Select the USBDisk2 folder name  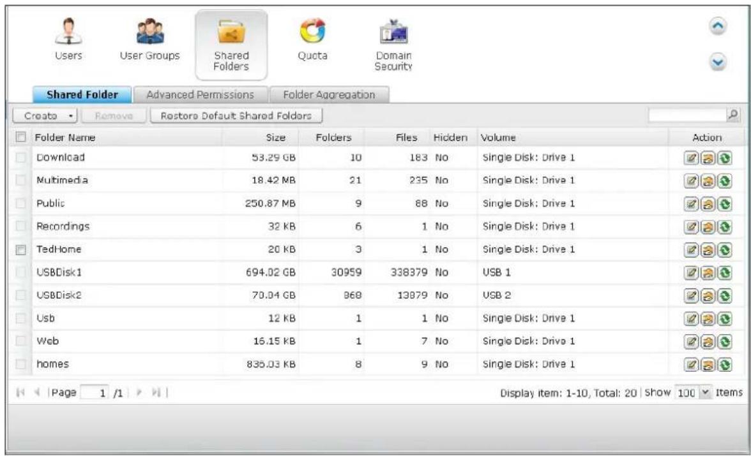point(59,295)
